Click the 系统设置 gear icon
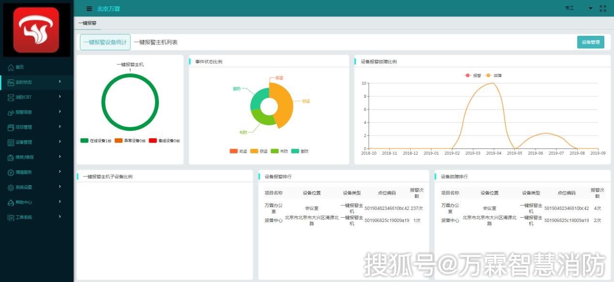The image size is (614, 282). [x=11, y=187]
